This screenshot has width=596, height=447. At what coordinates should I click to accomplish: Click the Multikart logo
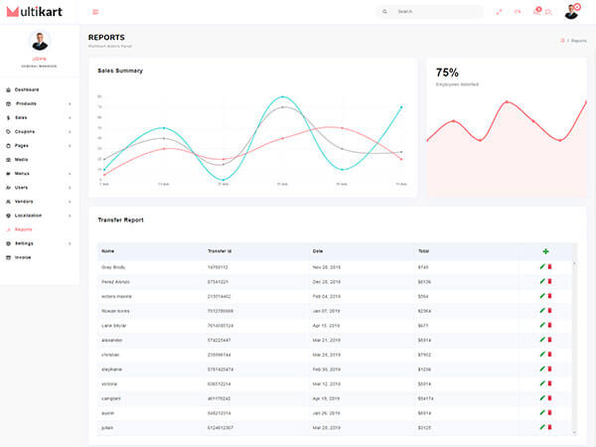[36, 11]
